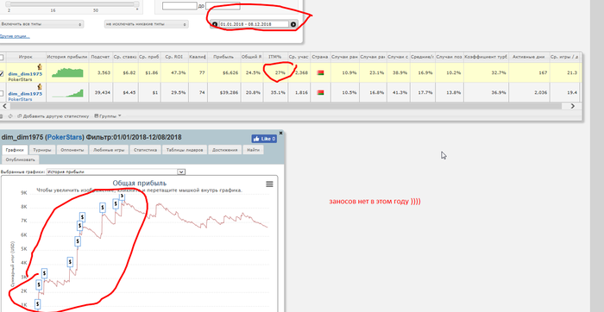Sort by the Игрок column header
The image size is (604, 312).
[25, 57]
